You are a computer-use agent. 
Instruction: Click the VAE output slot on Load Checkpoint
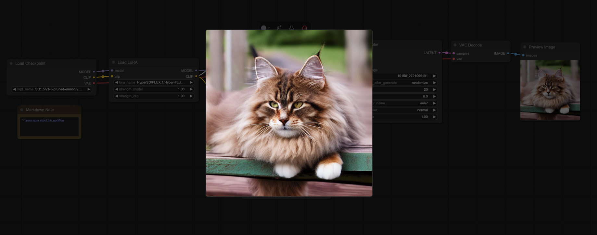pyautogui.click(x=94, y=83)
